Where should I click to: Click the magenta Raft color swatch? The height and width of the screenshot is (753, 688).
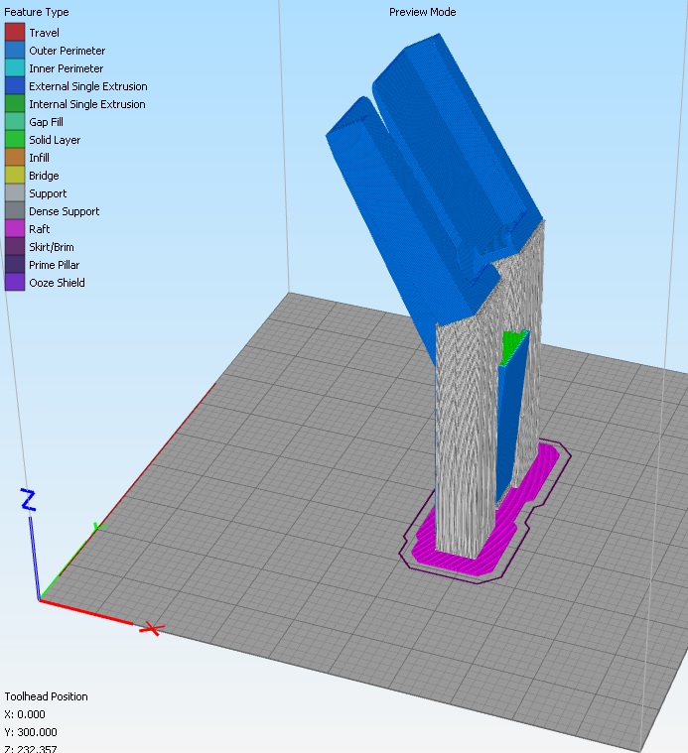pyautogui.click(x=15, y=228)
